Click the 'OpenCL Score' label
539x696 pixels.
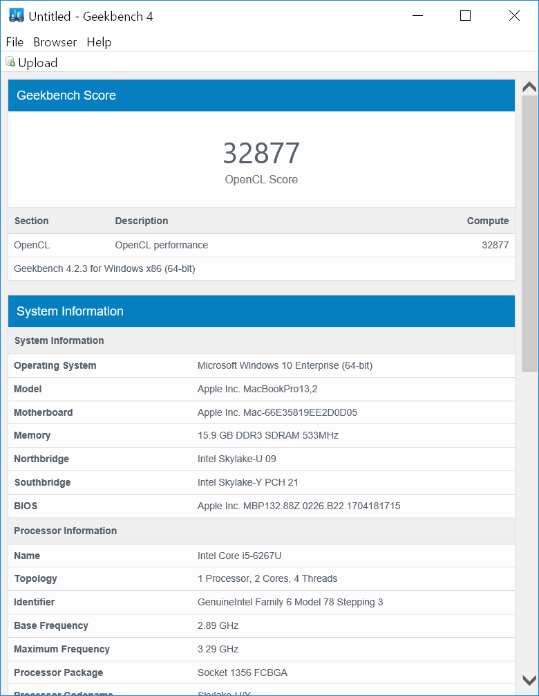tap(261, 179)
